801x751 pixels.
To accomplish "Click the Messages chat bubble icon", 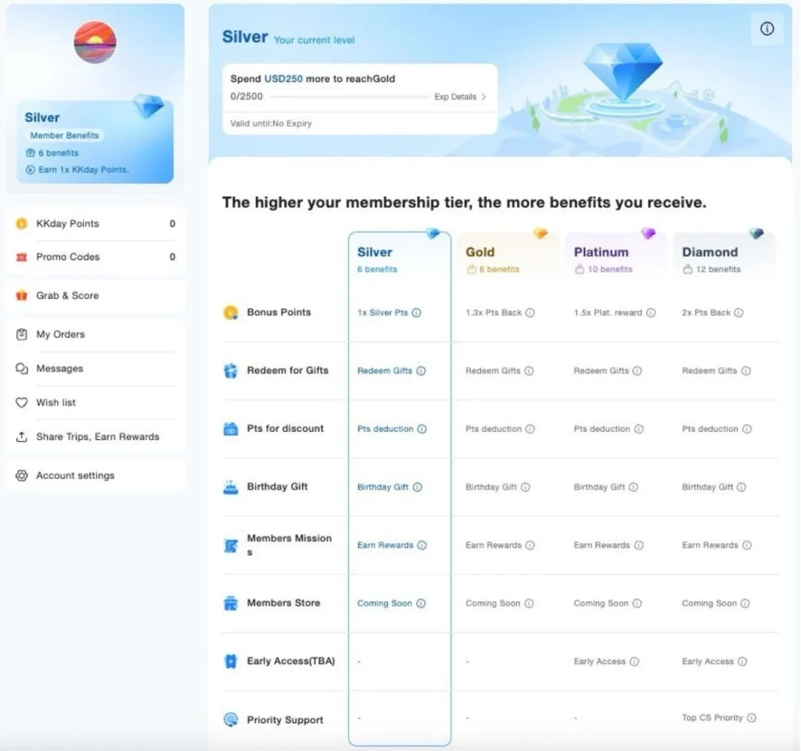I will pyautogui.click(x=22, y=369).
